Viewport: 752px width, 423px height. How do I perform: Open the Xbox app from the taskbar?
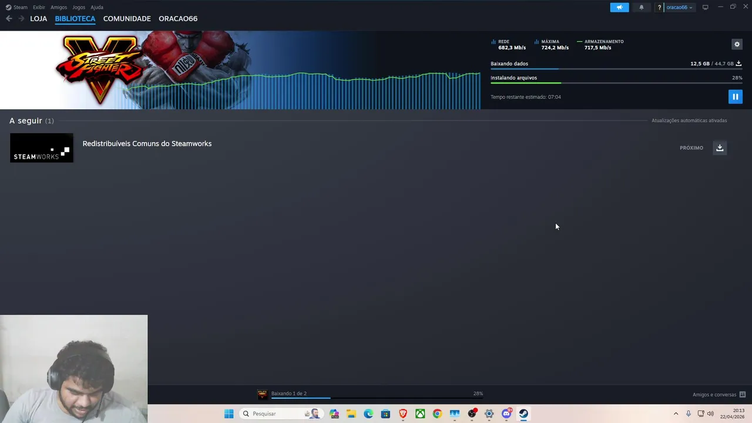(420, 414)
